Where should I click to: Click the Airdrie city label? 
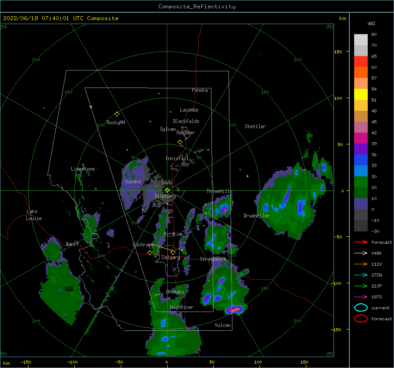click(172, 234)
